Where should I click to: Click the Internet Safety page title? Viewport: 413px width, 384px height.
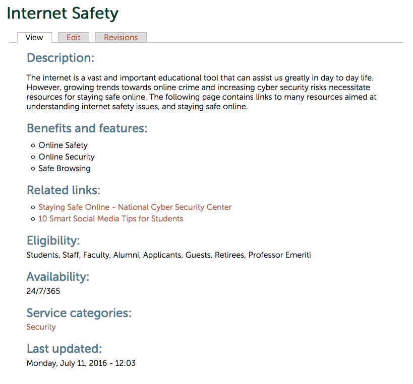[x=63, y=13]
